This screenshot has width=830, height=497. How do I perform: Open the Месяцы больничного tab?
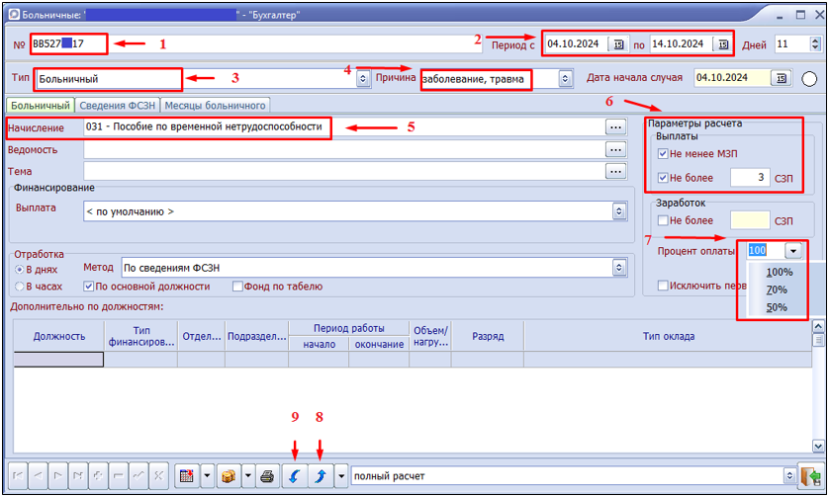click(x=215, y=105)
